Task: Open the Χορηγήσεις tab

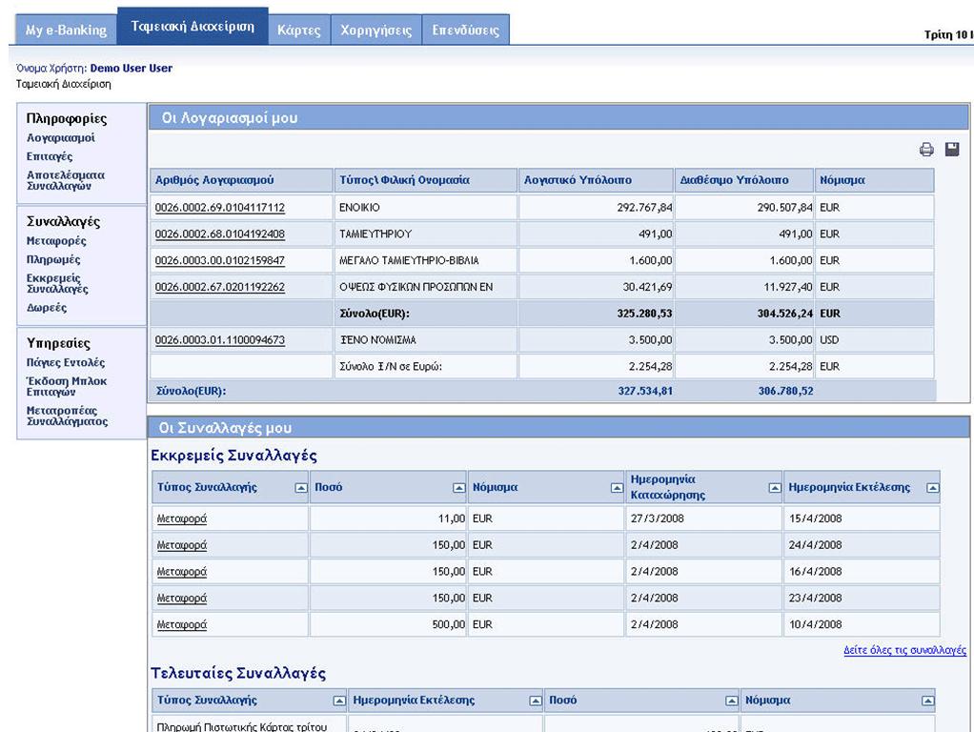Action: (375, 30)
